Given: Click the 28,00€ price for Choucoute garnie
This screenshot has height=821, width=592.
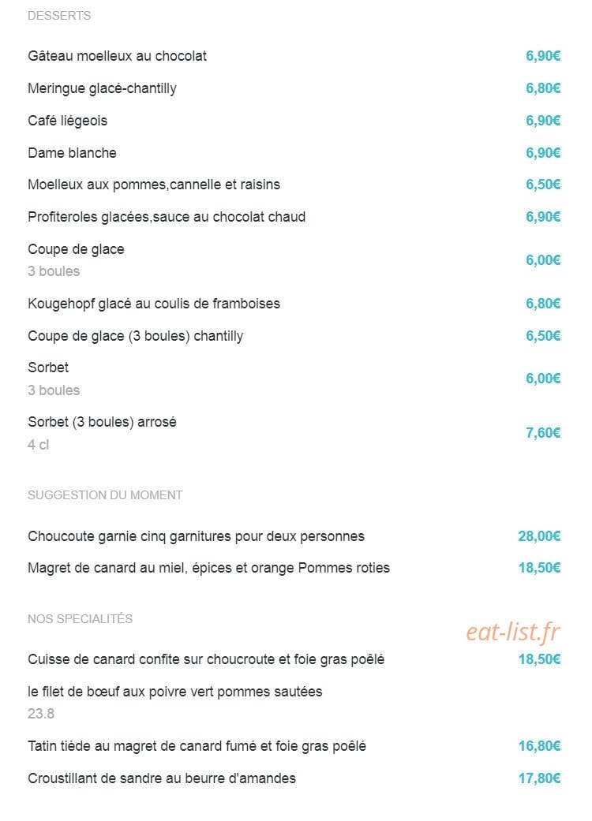Looking at the screenshot, I should [x=539, y=536].
